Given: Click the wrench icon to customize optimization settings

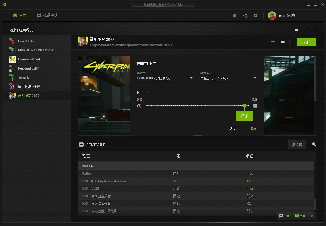Looking at the screenshot, I should coord(314,144).
